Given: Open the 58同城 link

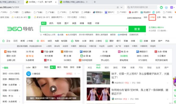Looking at the screenshot, I should coord(30,52).
